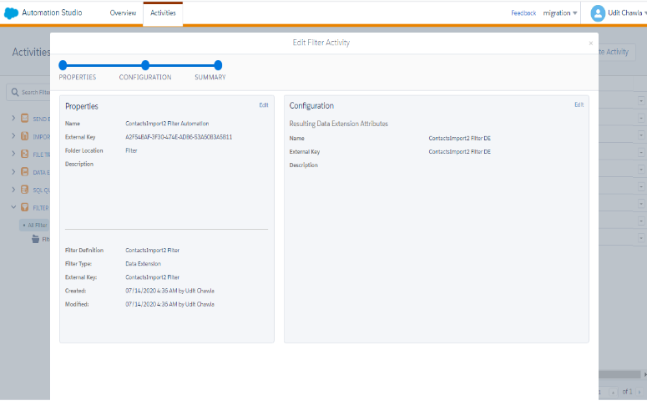Click the Data Extract activity icon
The height and width of the screenshot is (411, 647).
pos(25,171)
